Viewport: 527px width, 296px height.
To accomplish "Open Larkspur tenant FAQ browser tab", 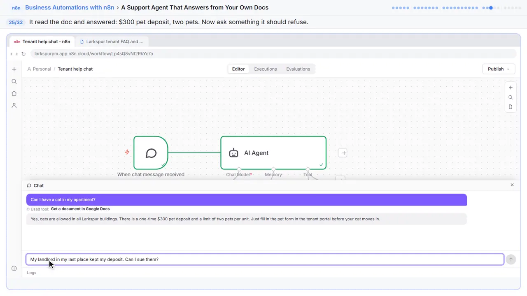I will [112, 42].
